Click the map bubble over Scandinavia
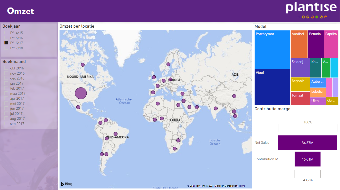340x190 pixels. (x=168, y=64)
